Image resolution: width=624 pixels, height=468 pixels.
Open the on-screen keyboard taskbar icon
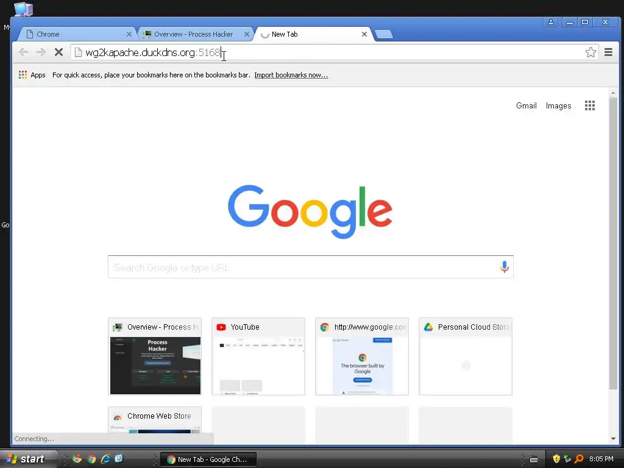coord(534,459)
